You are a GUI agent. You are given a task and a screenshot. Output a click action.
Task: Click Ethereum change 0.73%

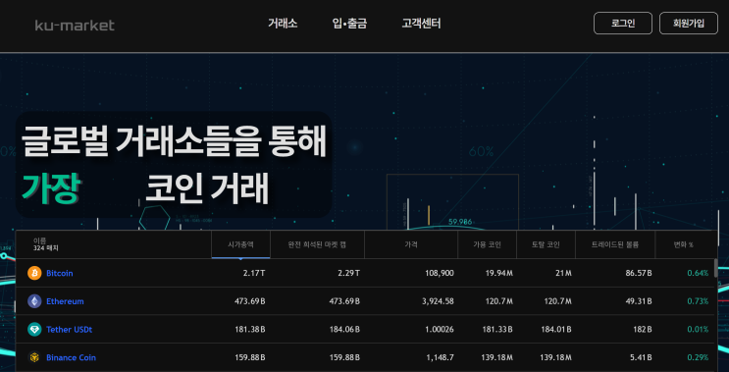[x=698, y=301]
